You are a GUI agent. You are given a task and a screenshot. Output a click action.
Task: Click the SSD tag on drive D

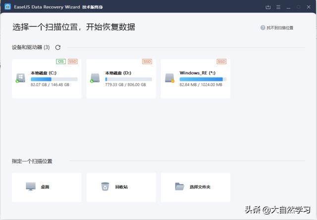coord(147,61)
